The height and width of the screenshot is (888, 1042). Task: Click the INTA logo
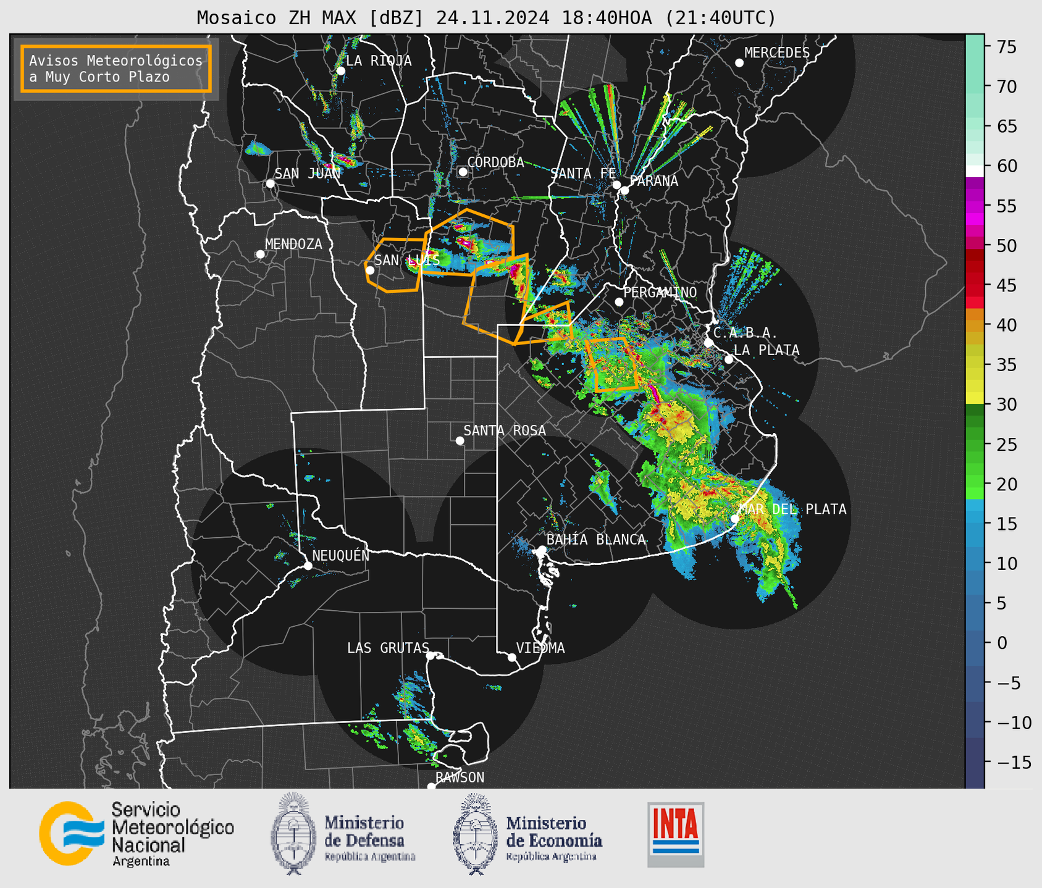click(x=676, y=834)
